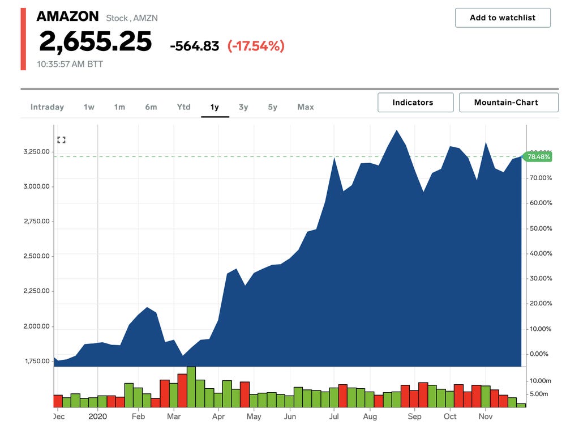The height and width of the screenshot is (425, 566).
Task: Click the 2020 x-axis label
Action: click(x=97, y=416)
